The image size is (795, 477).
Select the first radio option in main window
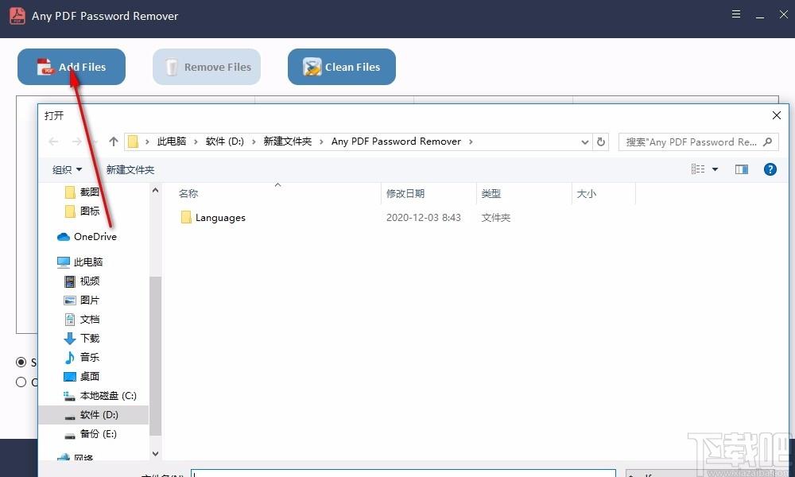pyautogui.click(x=21, y=362)
